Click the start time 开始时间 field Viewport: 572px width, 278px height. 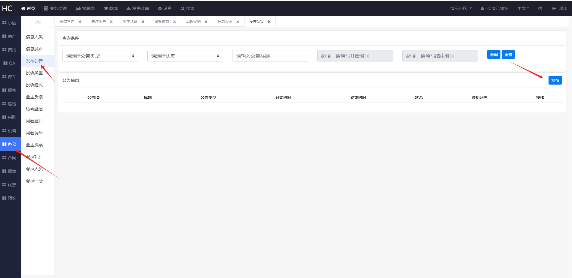click(355, 56)
